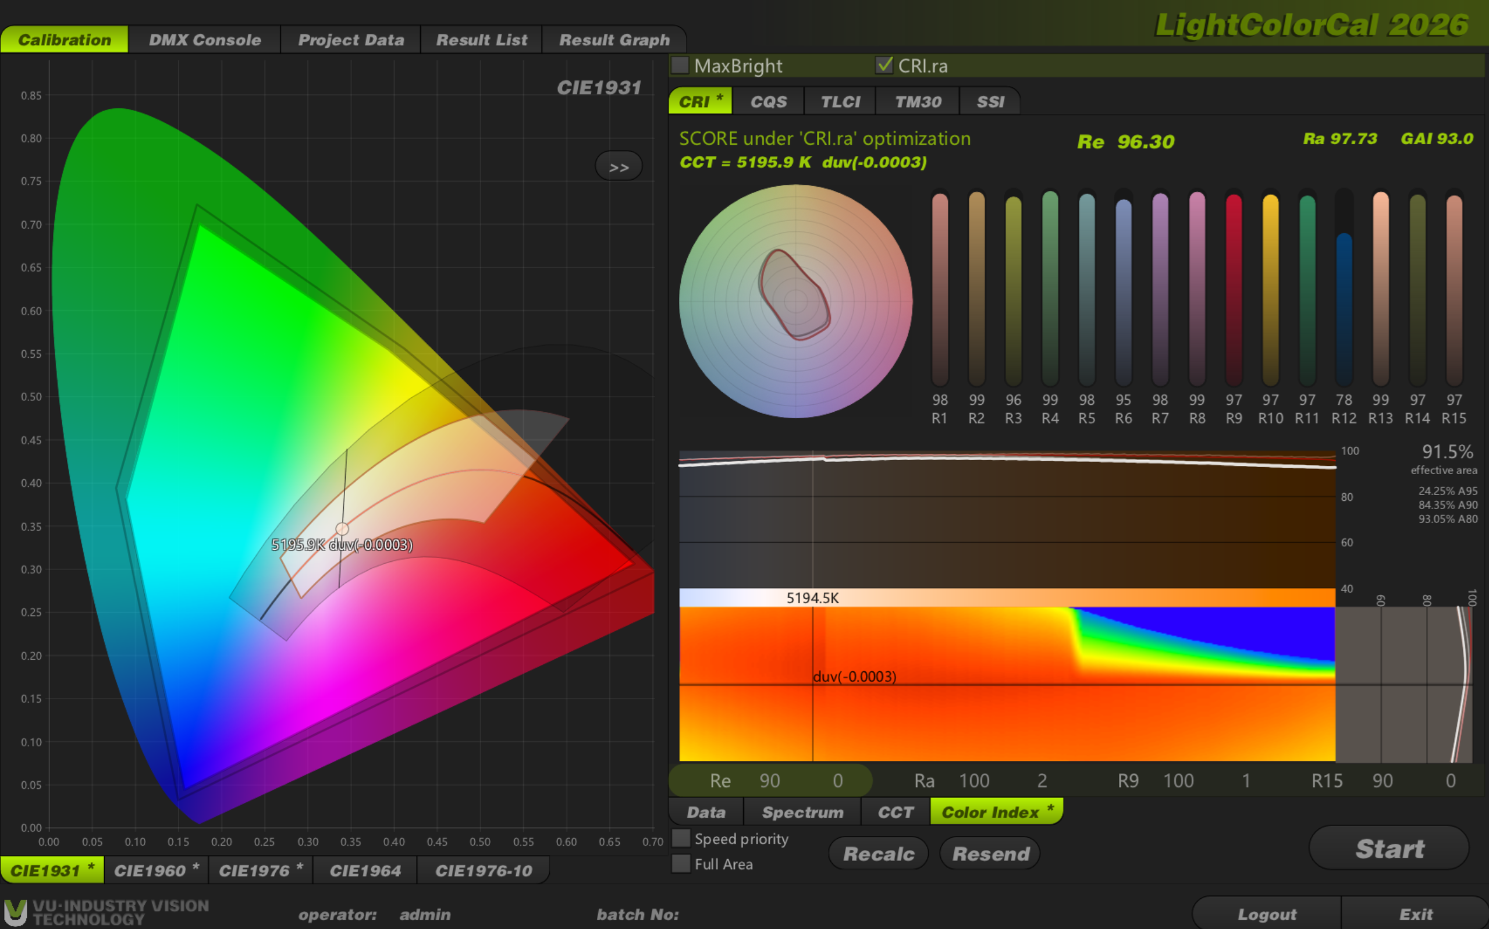Click the CRI color wheel gamut plot
This screenshot has height=929, width=1489.
(x=795, y=301)
